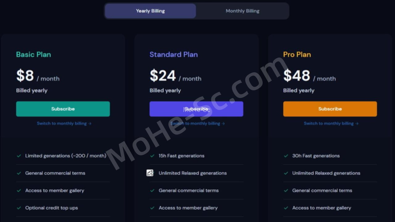Click Basic Plan's Access to member gallery checkmark
The width and height of the screenshot is (395, 222).
(x=19, y=191)
